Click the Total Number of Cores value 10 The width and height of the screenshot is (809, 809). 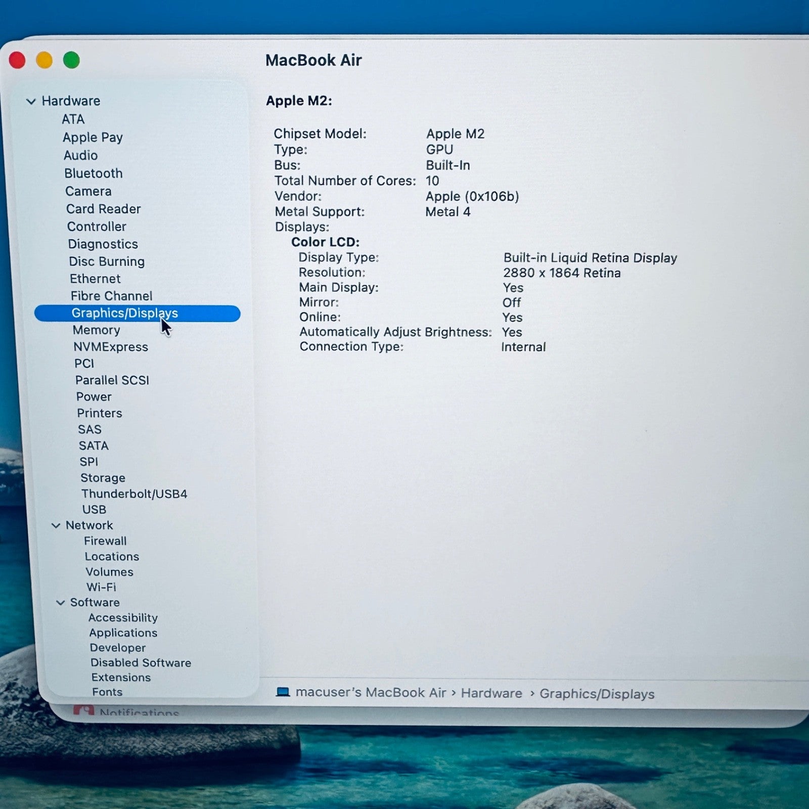pos(432,181)
